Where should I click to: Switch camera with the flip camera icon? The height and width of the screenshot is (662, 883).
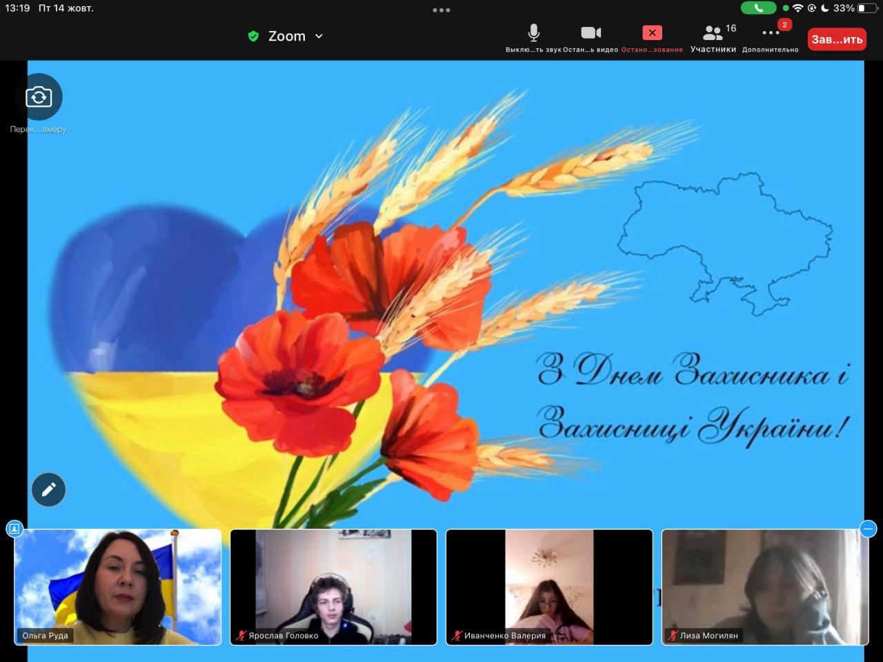click(x=39, y=97)
